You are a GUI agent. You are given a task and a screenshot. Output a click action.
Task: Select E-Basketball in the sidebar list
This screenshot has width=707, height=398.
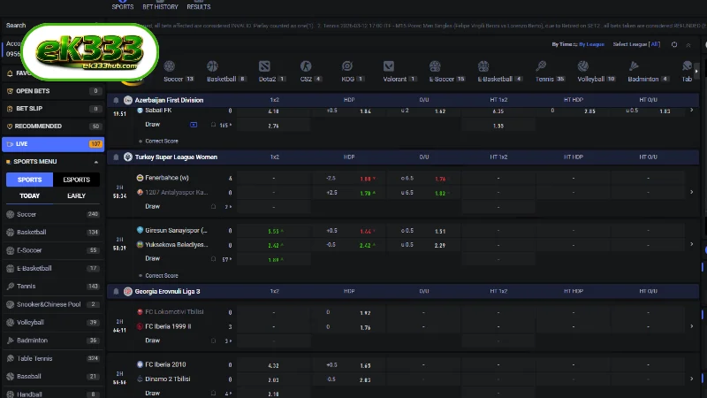coord(53,269)
